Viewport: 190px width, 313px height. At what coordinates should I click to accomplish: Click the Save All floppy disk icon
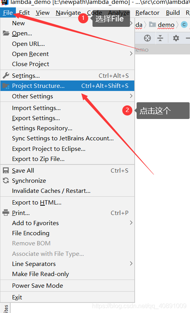click(6, 170)
